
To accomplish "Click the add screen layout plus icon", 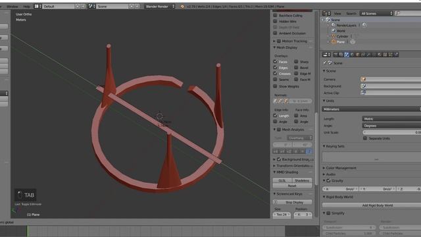I will point(78,6).
